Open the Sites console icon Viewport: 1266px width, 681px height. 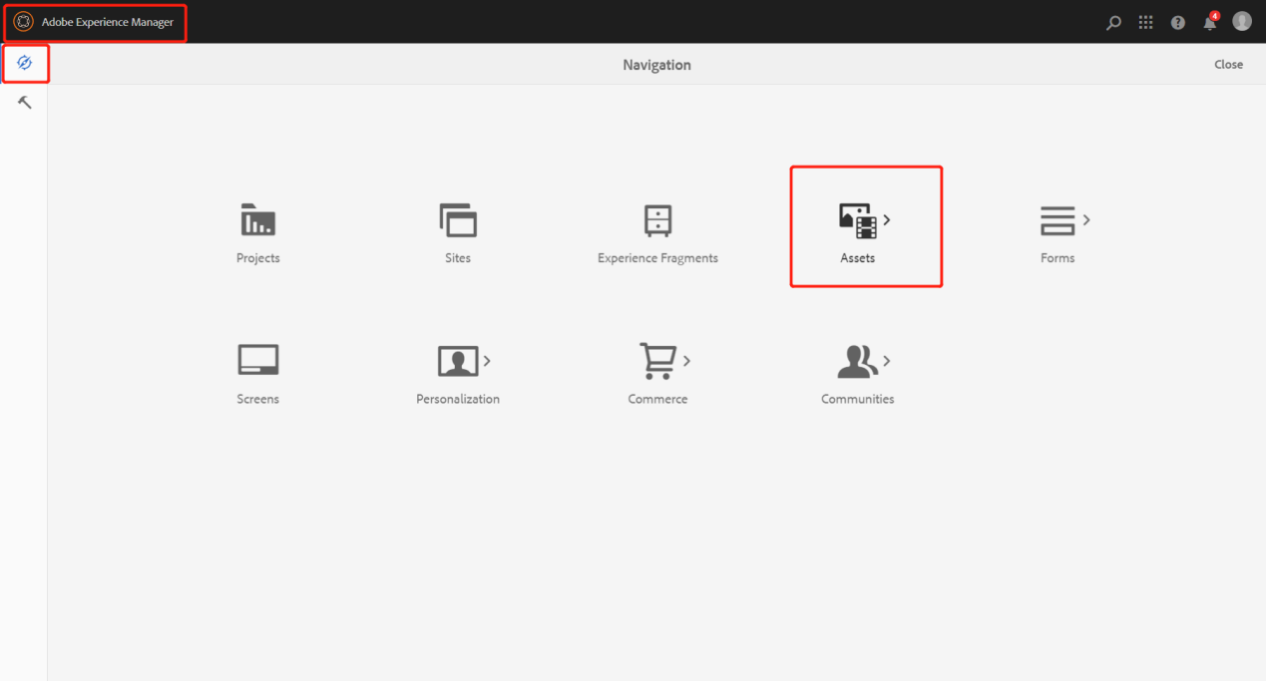click(x=458, y=220)
